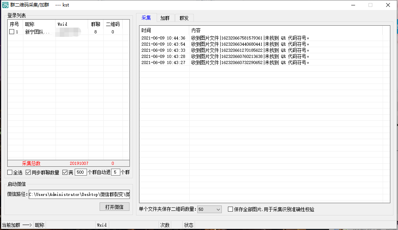
Task: Click the red 20191007 value
Action: (x=79, y=163)
